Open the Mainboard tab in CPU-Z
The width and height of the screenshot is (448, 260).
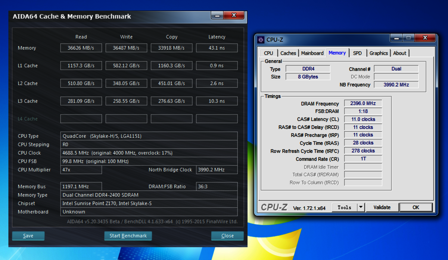tap(312, 53)
